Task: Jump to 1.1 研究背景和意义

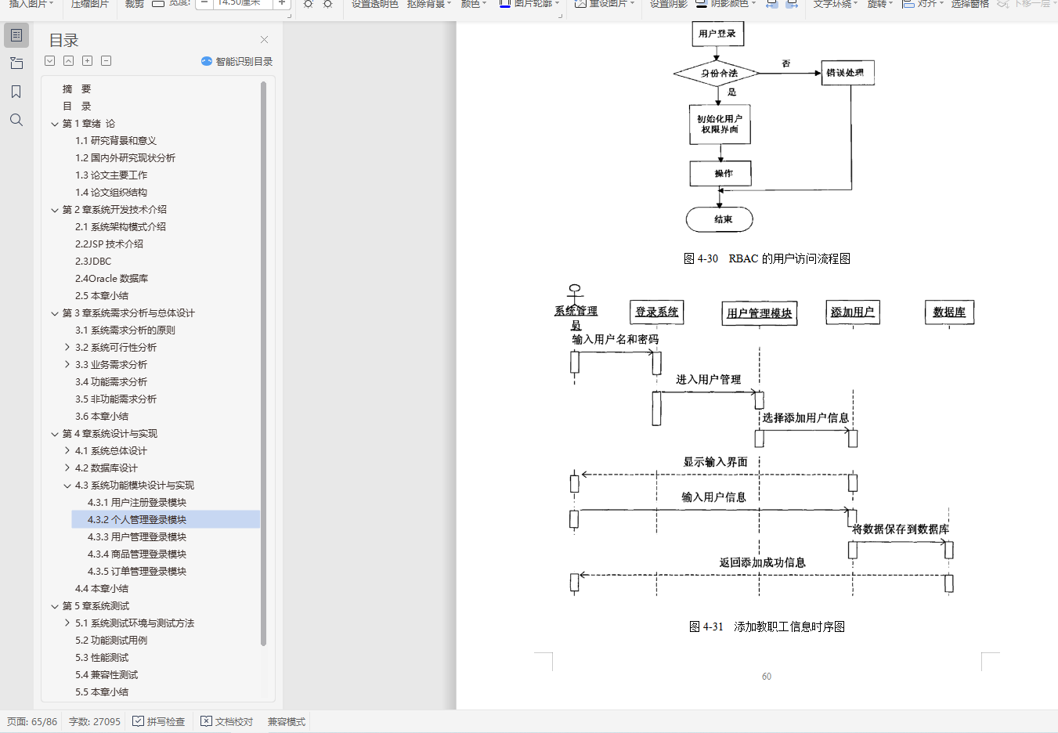Action: coord(116,141)
